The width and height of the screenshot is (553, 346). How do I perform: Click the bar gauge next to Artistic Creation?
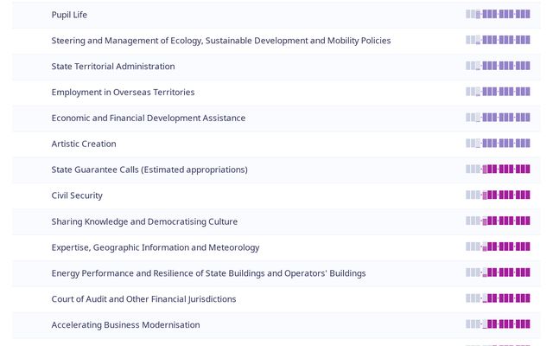498,144
